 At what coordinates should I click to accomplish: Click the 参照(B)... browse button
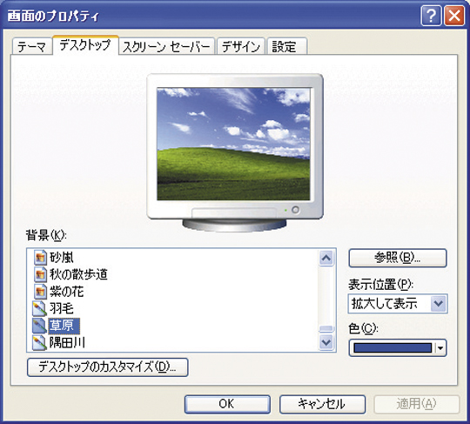[x=398, y=258]
